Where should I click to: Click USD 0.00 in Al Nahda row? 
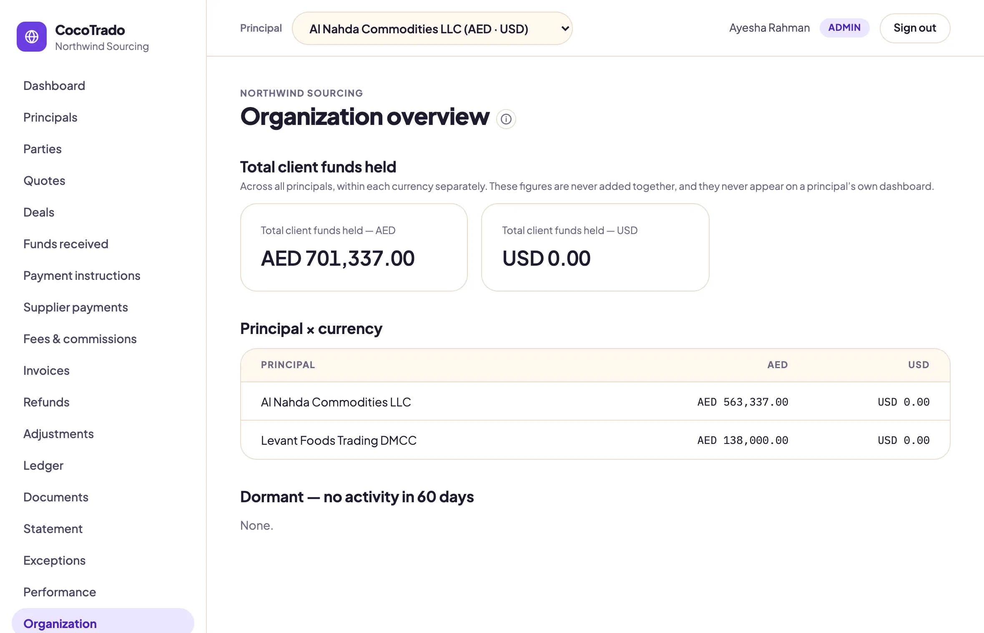tap(904, 402)
